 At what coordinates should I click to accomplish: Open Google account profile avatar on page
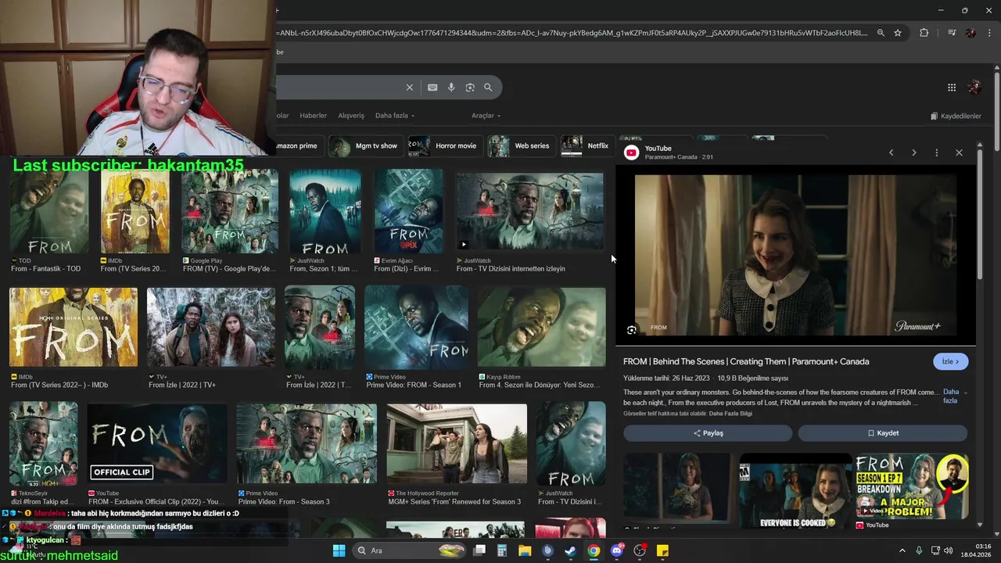(974, 88)
